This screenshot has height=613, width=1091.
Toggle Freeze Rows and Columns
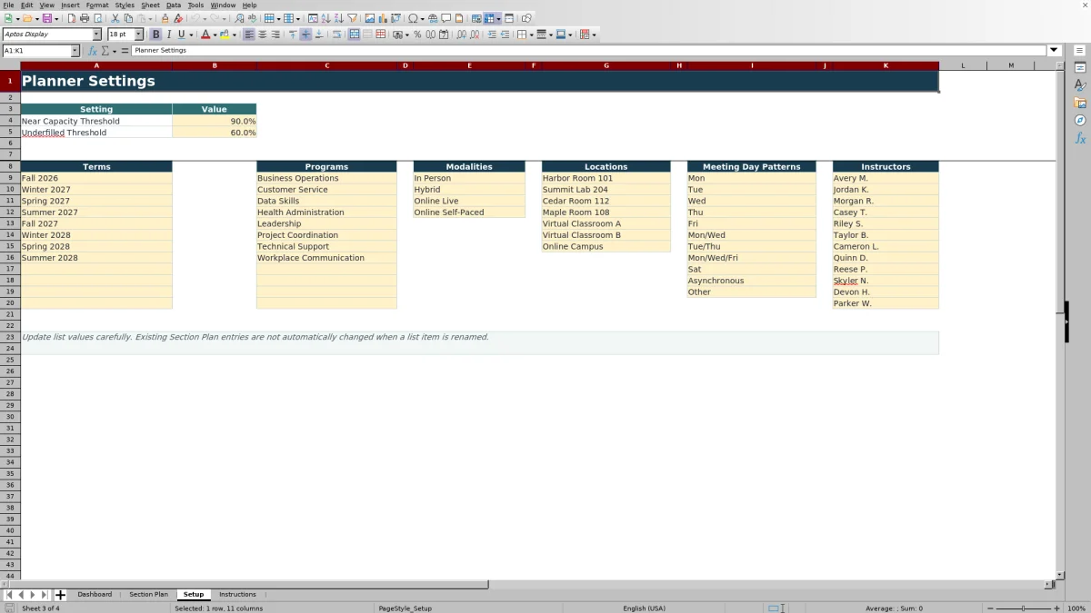tap(489, 18)
